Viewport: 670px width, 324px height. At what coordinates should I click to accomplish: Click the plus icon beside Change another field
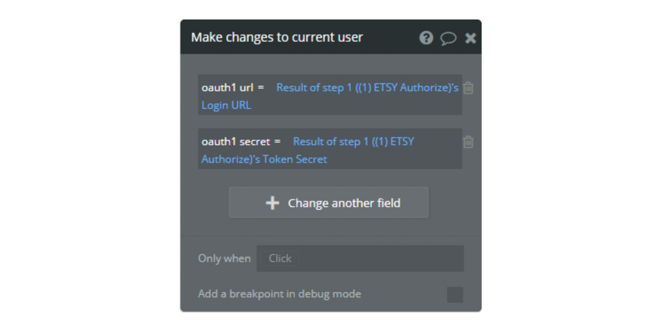272,203
